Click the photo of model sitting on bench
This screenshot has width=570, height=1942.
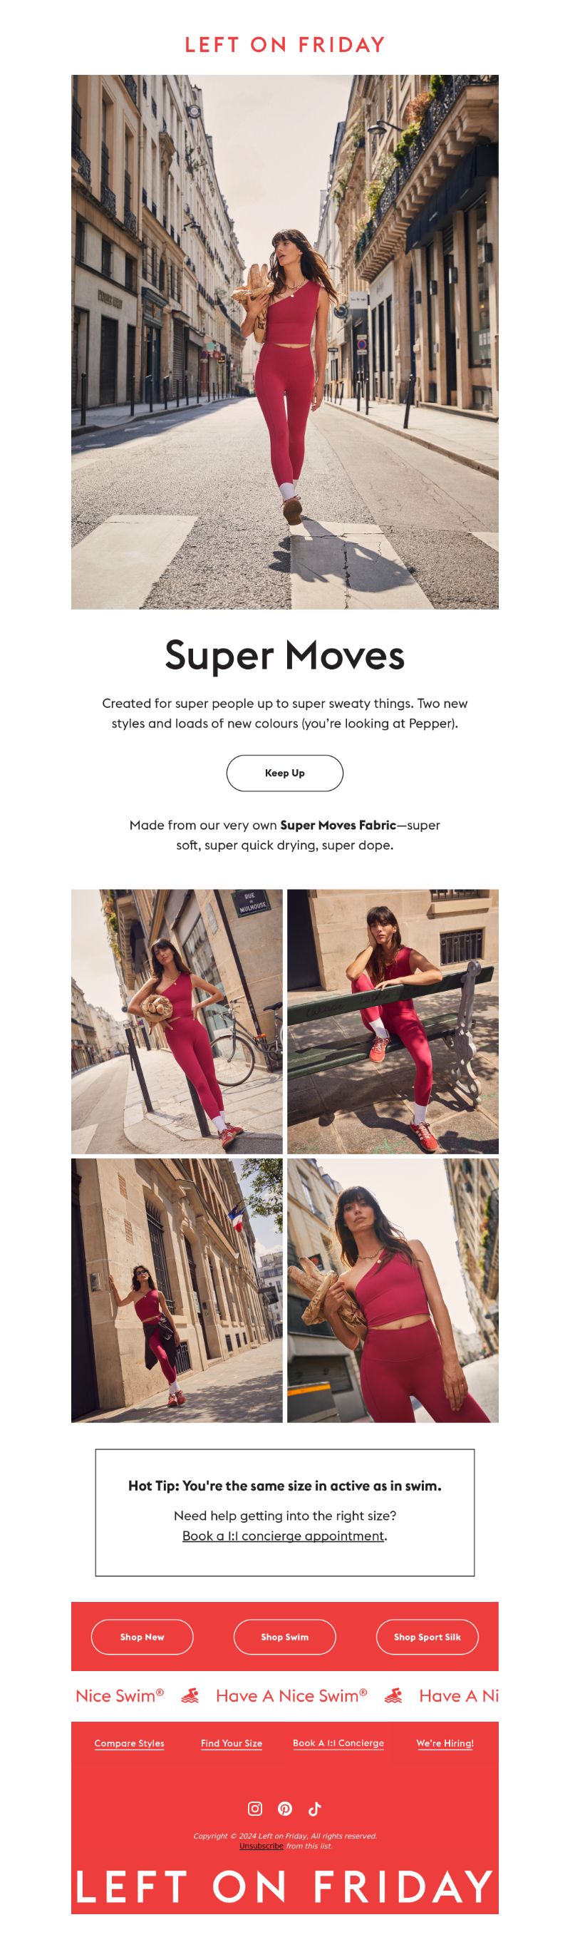pyautogui.click(x=393, y=1021)
